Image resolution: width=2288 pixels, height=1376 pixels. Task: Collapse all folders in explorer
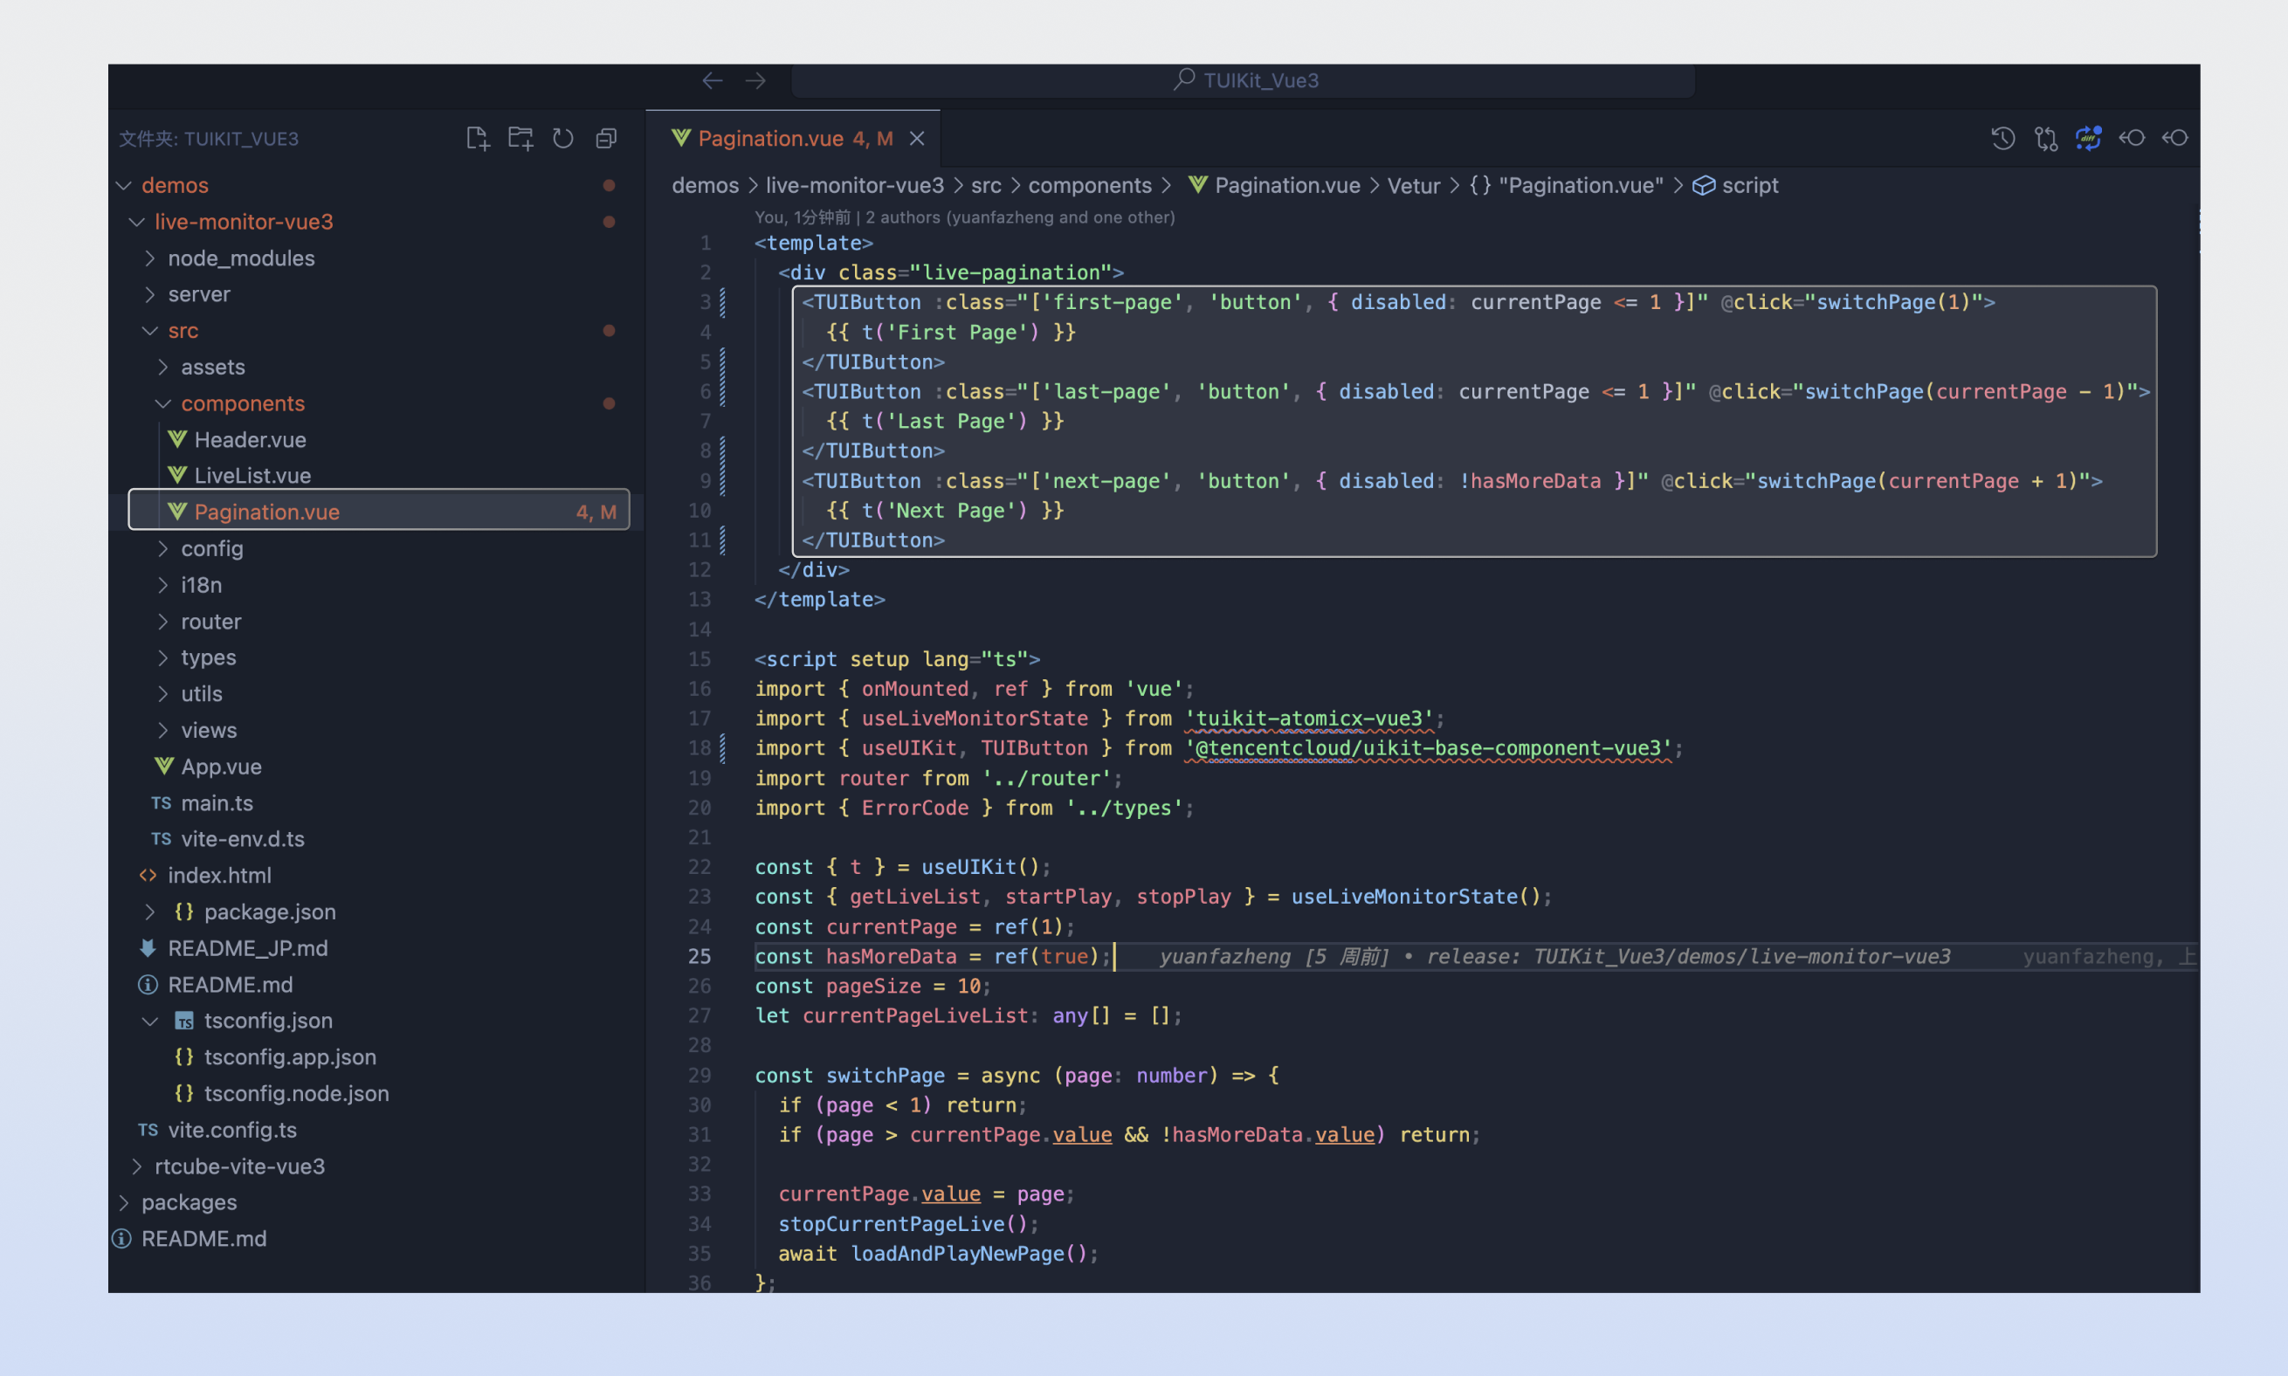click(607, 139)
